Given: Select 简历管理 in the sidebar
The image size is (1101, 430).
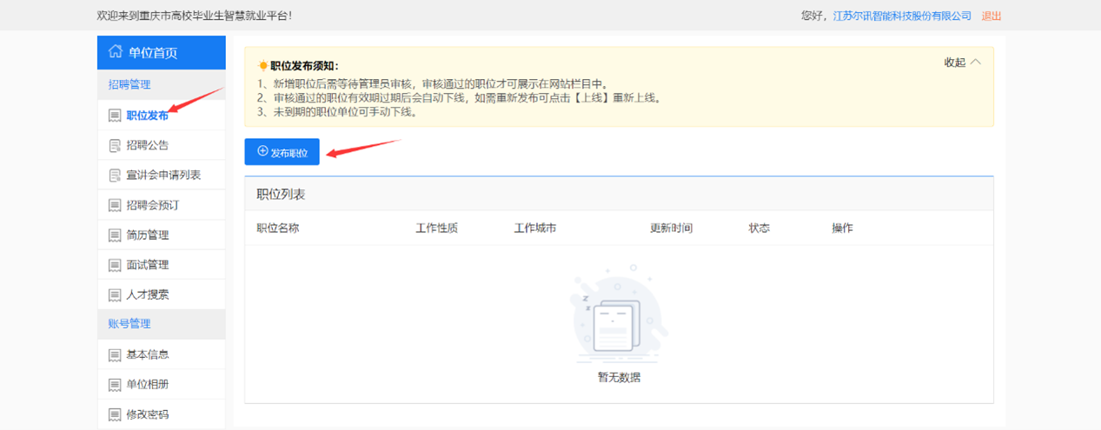Looking at the screenshot, I should [x=148, y=235].
